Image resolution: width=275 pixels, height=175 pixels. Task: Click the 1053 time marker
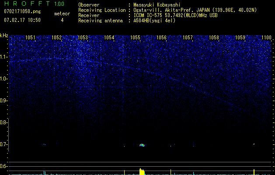pyautogui.click(x=83, y=38)
